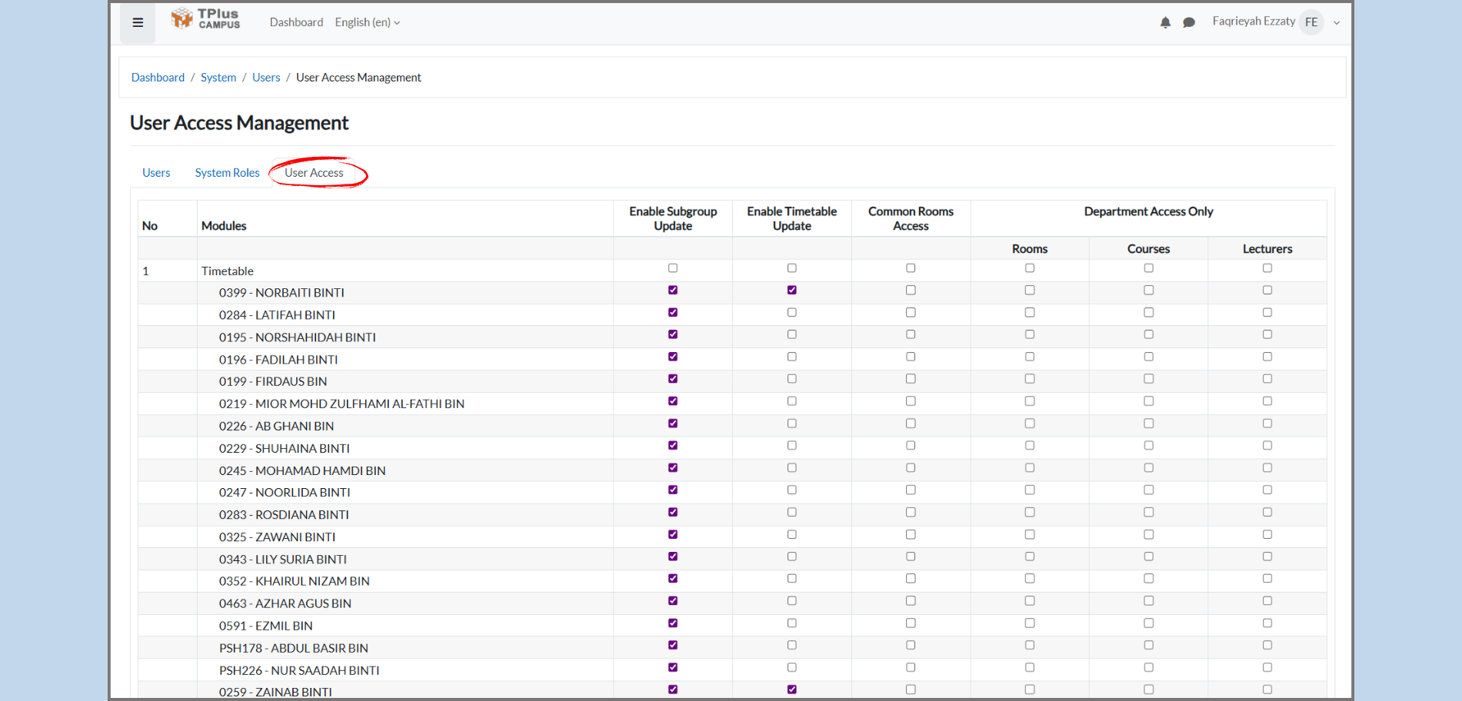The width and height of the screenshot is (1462, 701).
Task: Switch to the System Roles tab
Action: [x=227, y=173]
